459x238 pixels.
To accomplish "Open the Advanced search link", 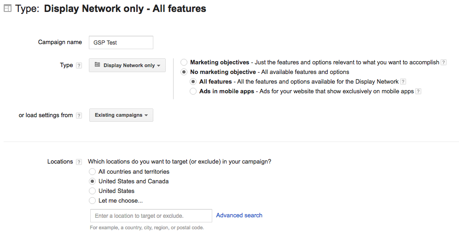I will pyautogui.click(x=239, y=215).
